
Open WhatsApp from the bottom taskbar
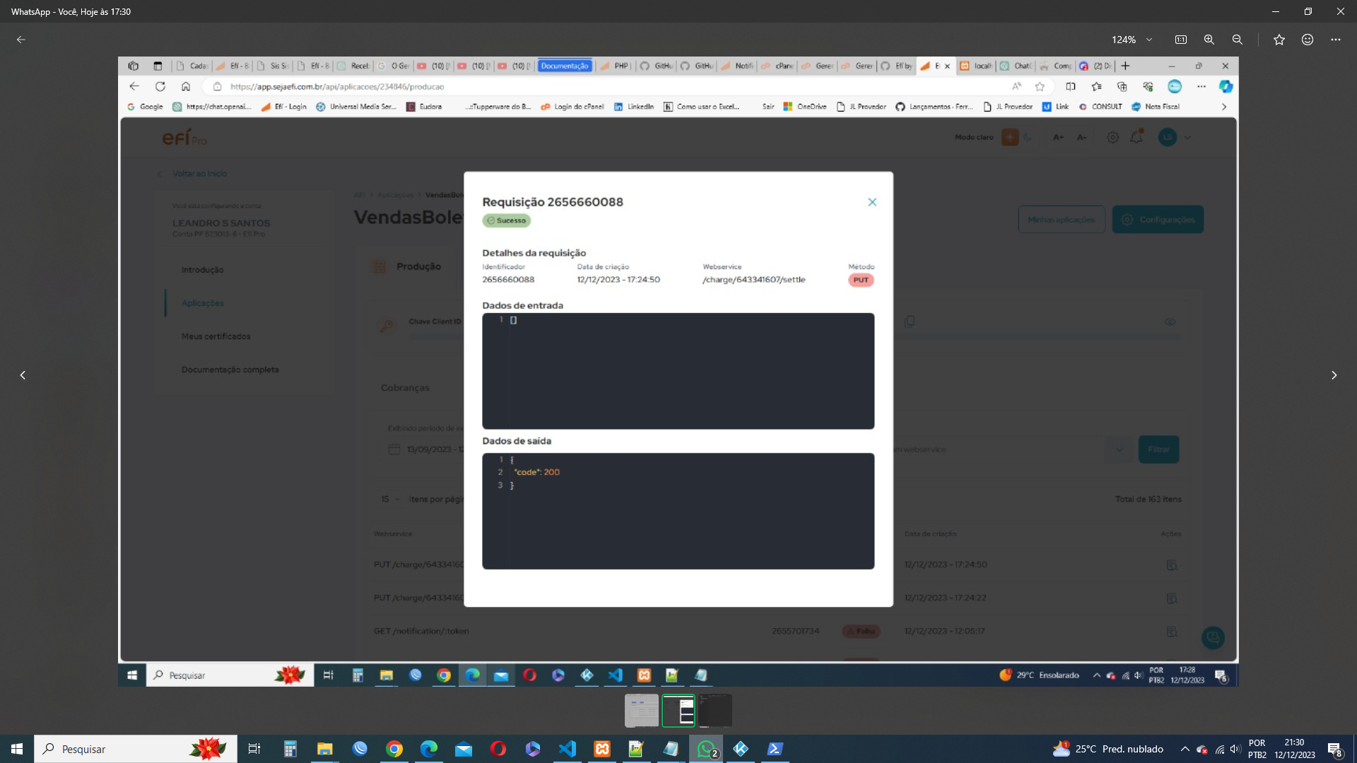(706, 749)
